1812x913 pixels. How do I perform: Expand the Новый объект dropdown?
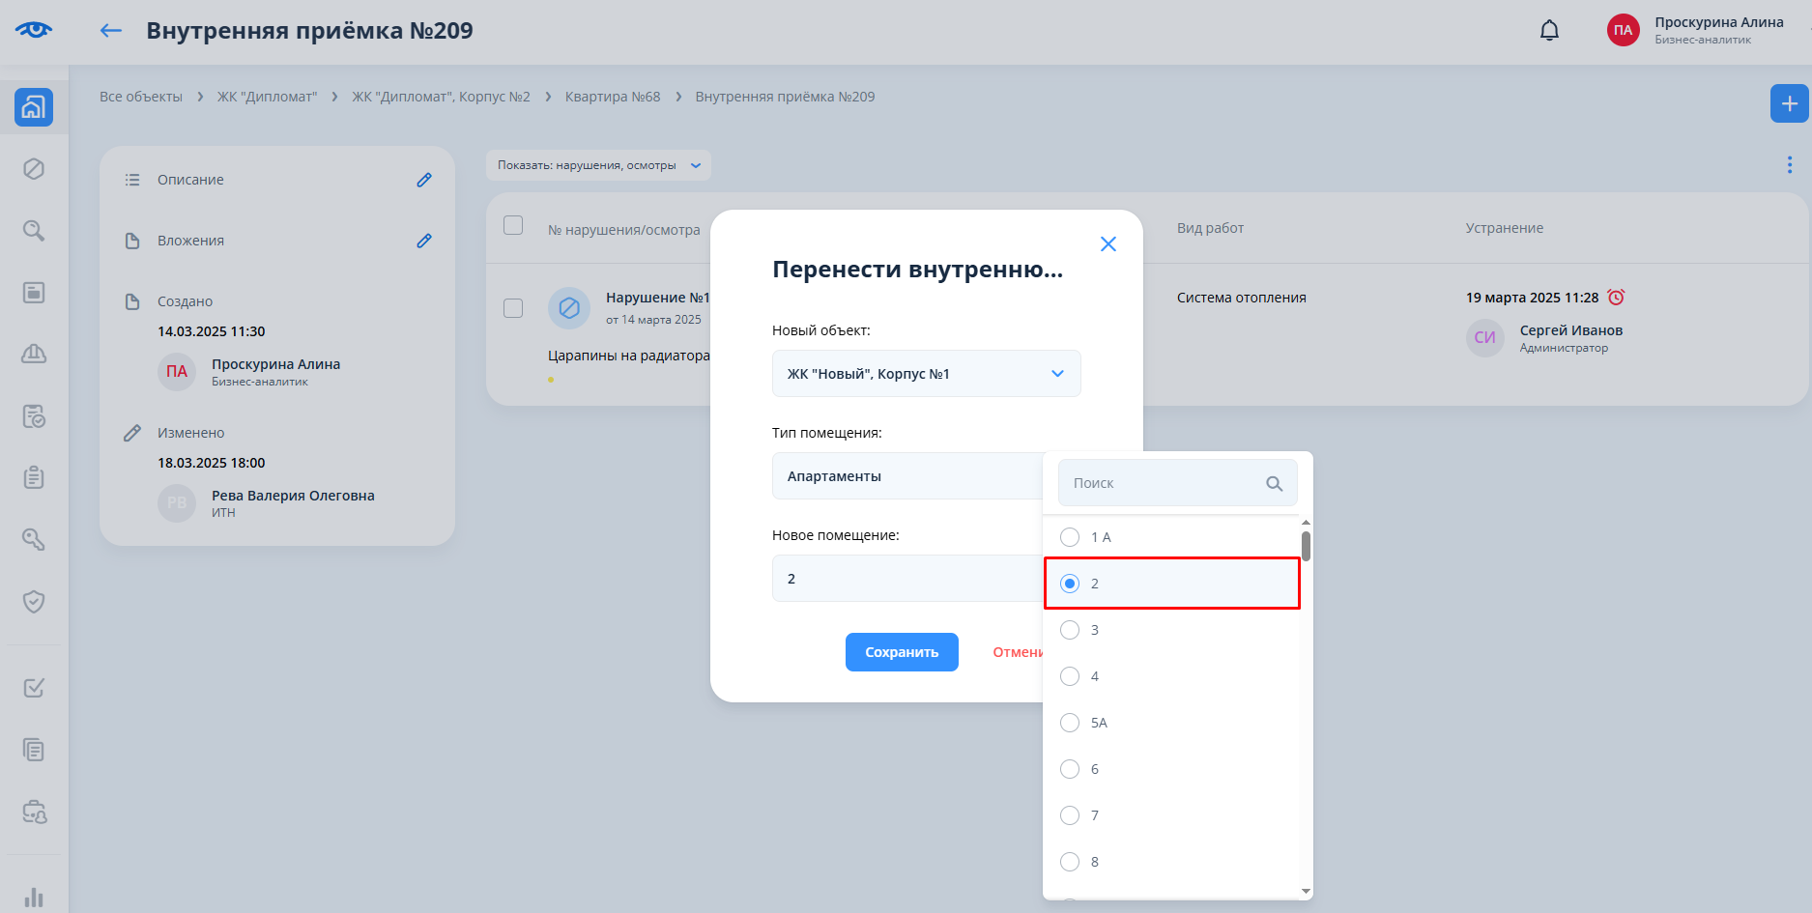coord(926,374)
